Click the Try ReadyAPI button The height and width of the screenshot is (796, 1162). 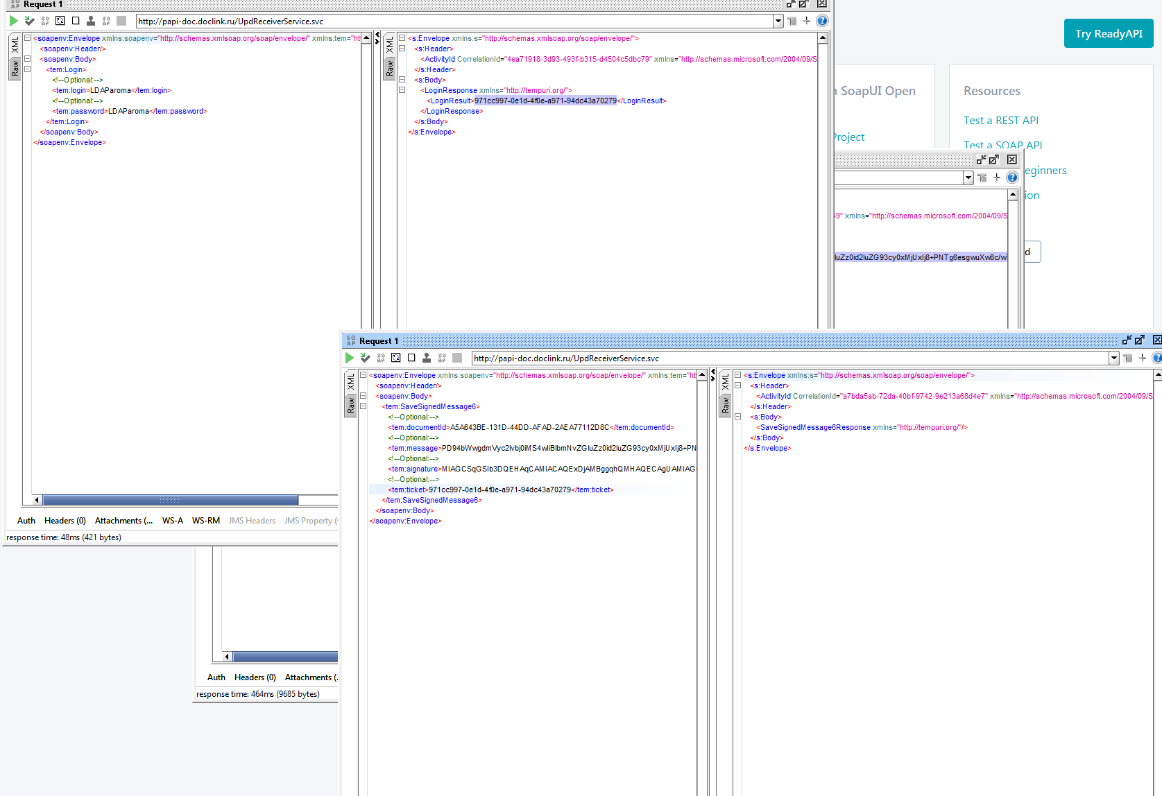click(1109, 33)
